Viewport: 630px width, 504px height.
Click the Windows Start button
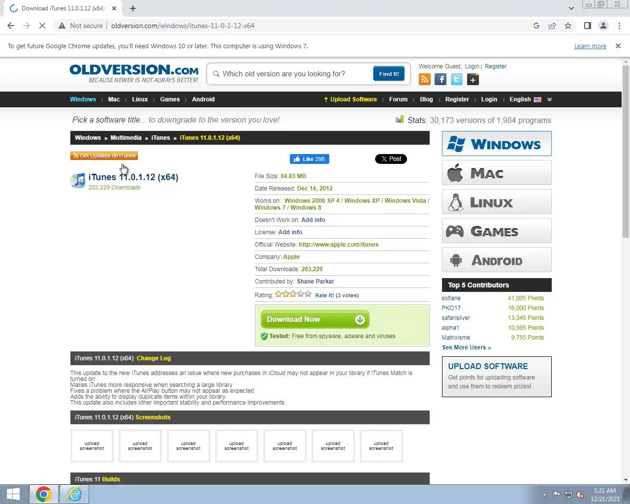point(13,494)
